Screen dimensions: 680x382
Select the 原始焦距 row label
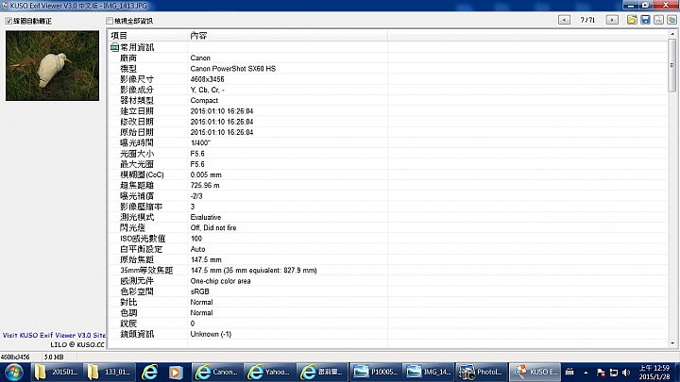tap(137, 260)
